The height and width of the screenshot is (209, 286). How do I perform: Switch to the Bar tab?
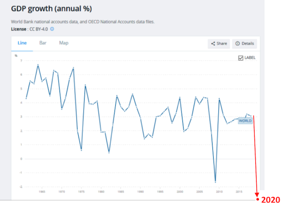point(43,43)
